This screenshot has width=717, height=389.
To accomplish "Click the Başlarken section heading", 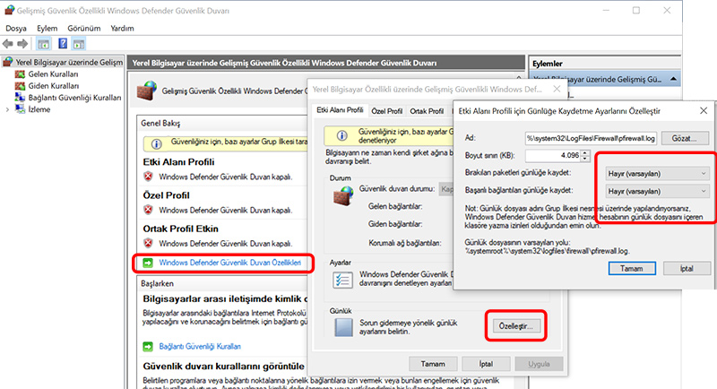I will point(157,283).
